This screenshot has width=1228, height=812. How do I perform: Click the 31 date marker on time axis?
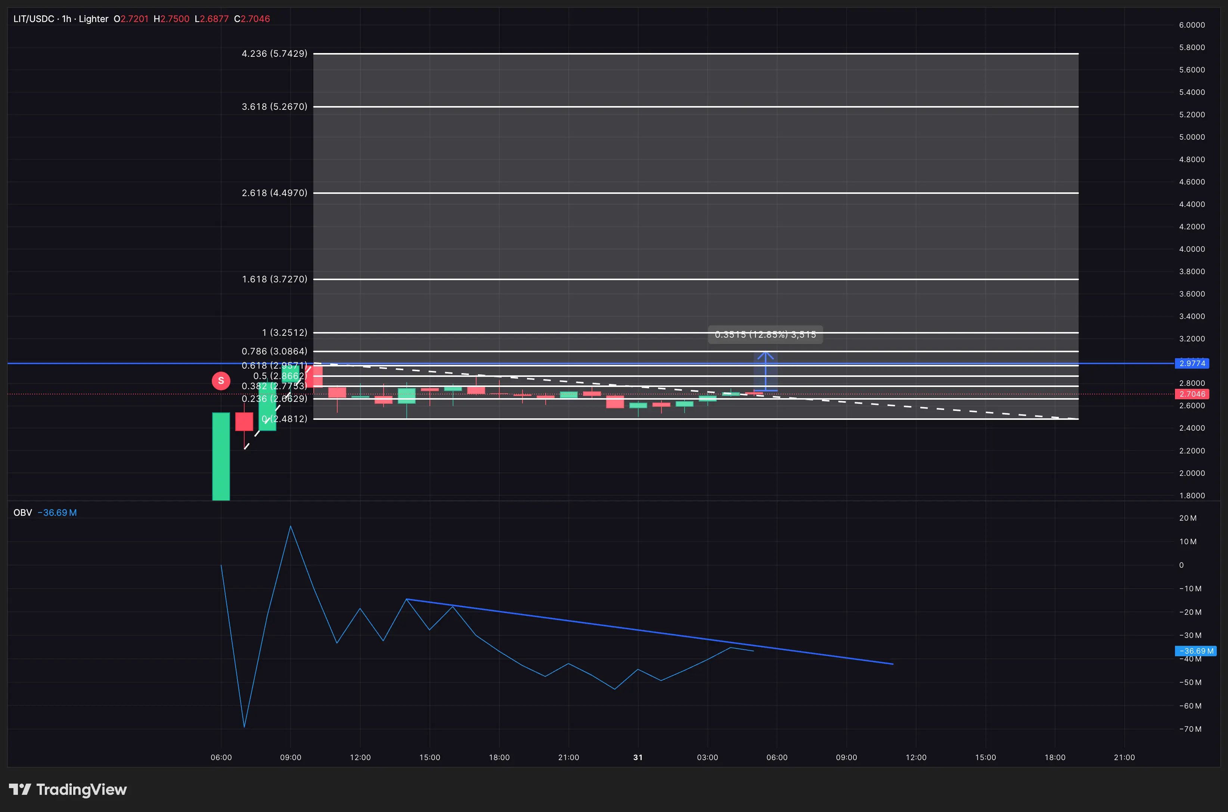[x=638, y=757]
